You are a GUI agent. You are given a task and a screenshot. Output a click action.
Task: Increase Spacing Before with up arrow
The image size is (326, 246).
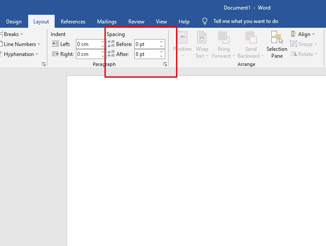(x=161, y=42)
